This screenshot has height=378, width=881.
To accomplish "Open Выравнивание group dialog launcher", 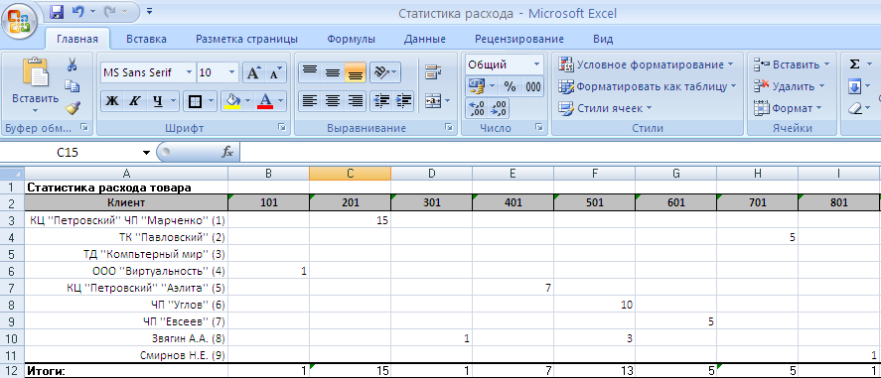I will (x=448, y=128).
